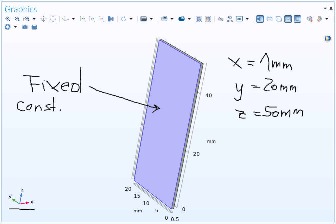The width and height of the screenshot is (336, 224).
Task: Take an image snapshot with camera icon
Action: click(25, 27)
